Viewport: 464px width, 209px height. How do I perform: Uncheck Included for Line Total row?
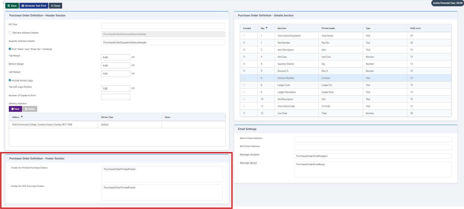[x=244, y=113]
